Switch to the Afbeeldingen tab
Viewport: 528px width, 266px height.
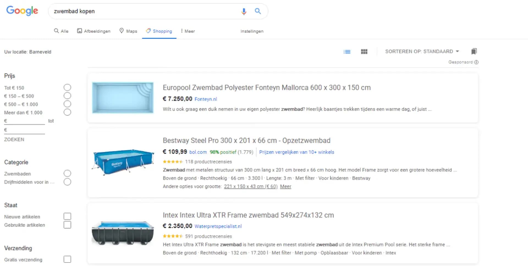click(94, 31)
